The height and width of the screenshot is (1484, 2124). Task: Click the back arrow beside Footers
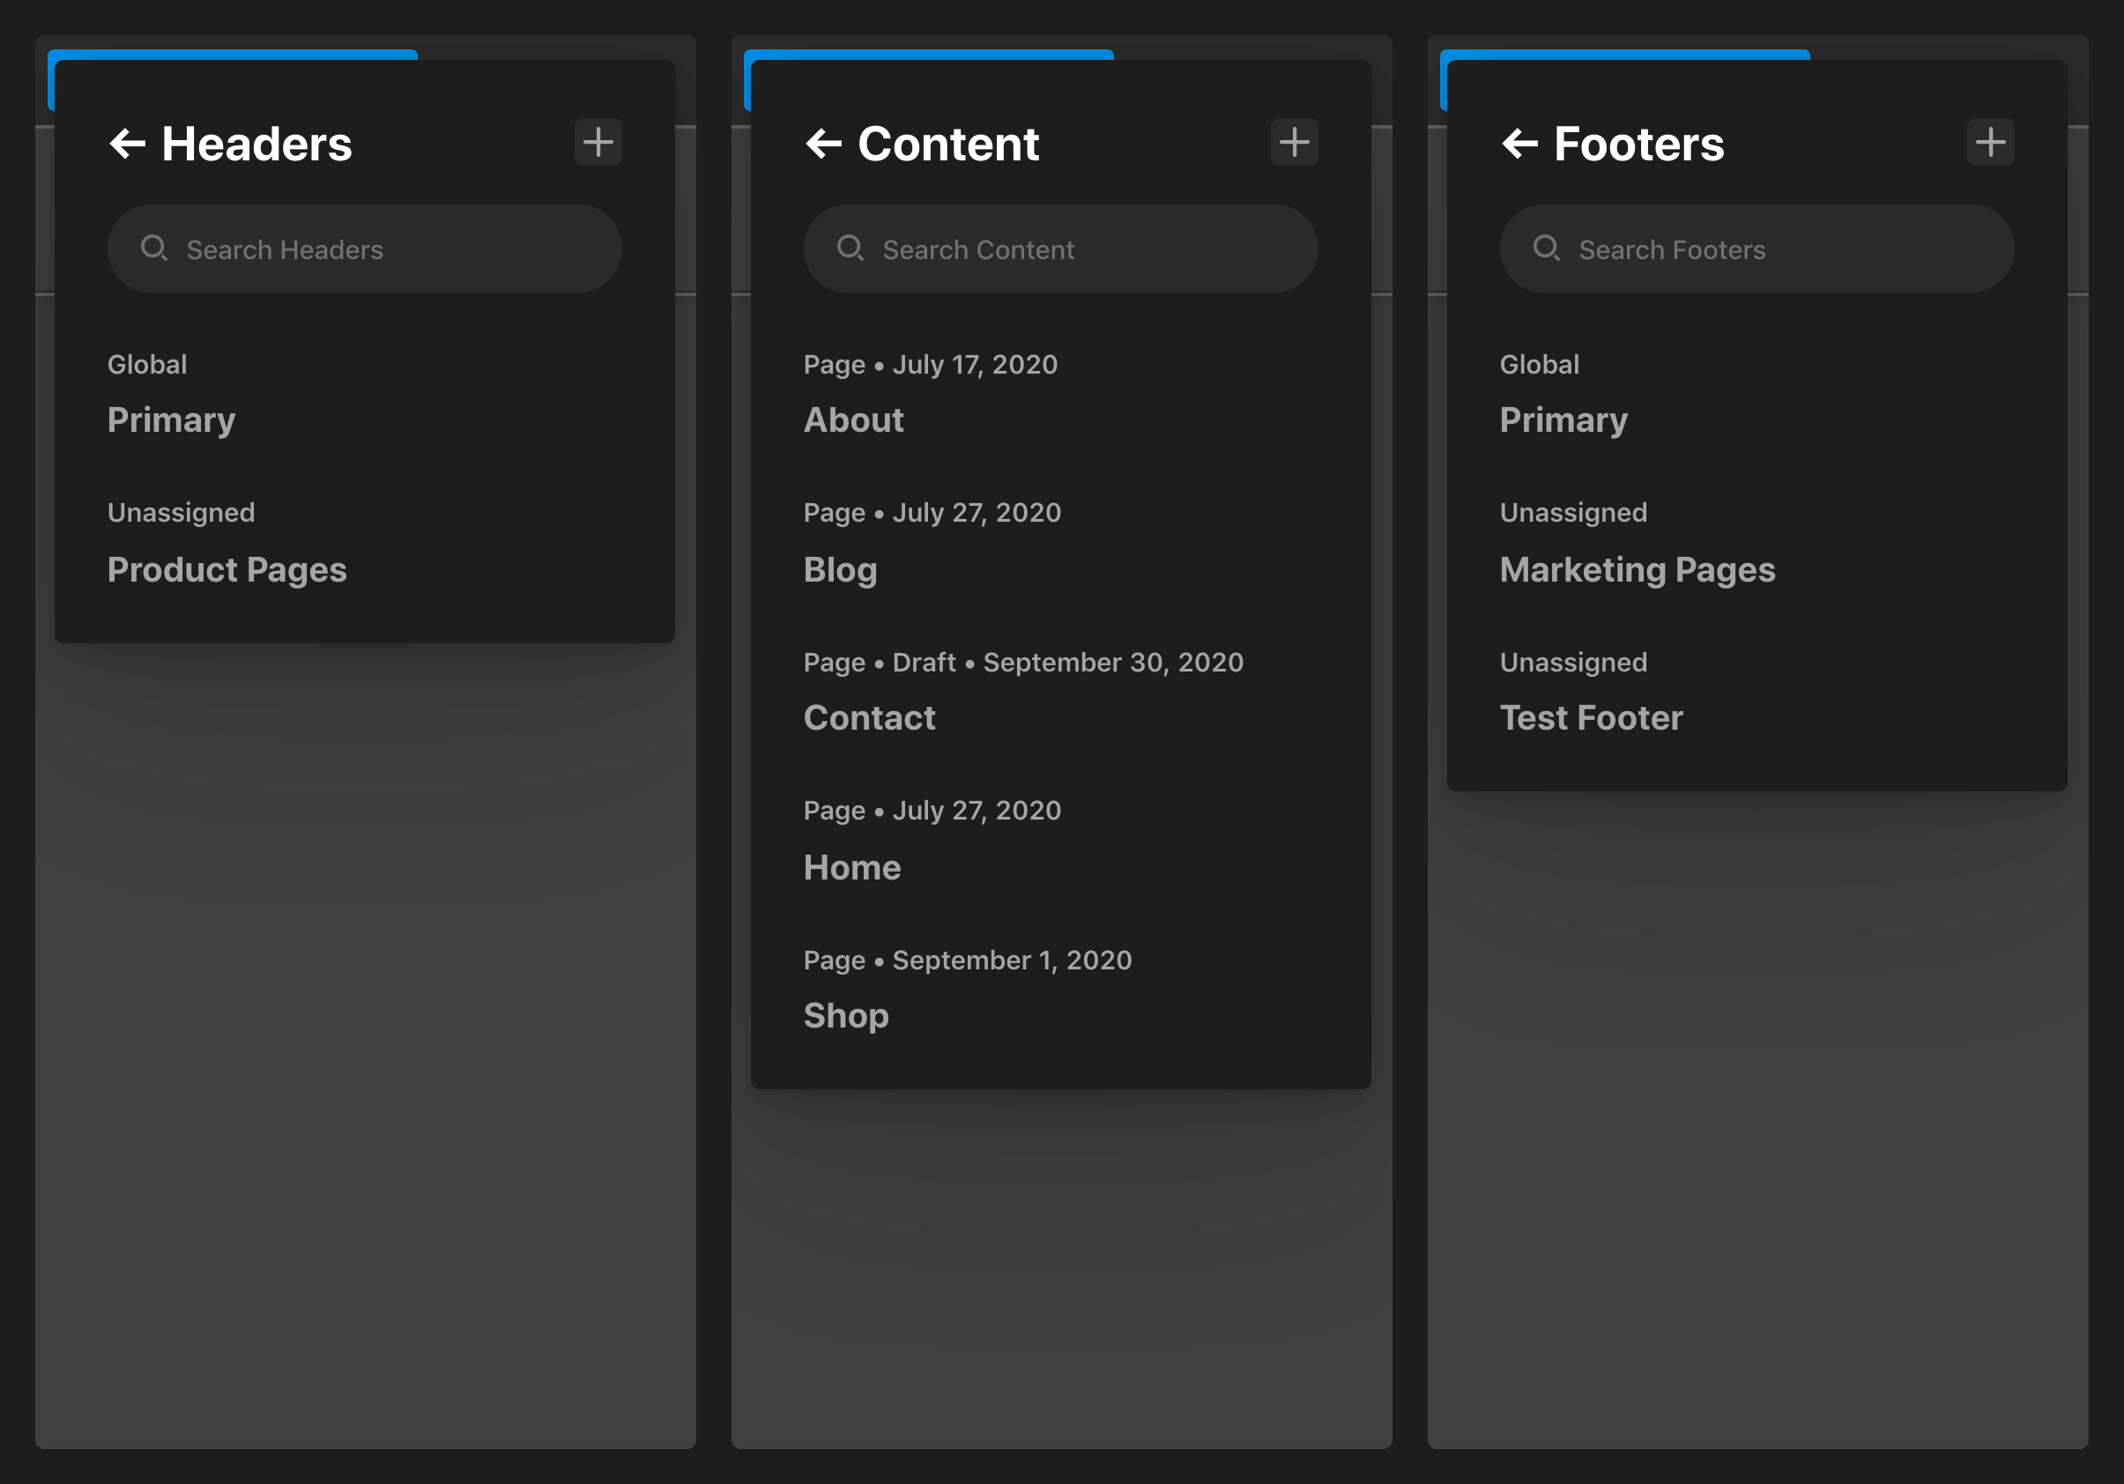[1519, 144]
